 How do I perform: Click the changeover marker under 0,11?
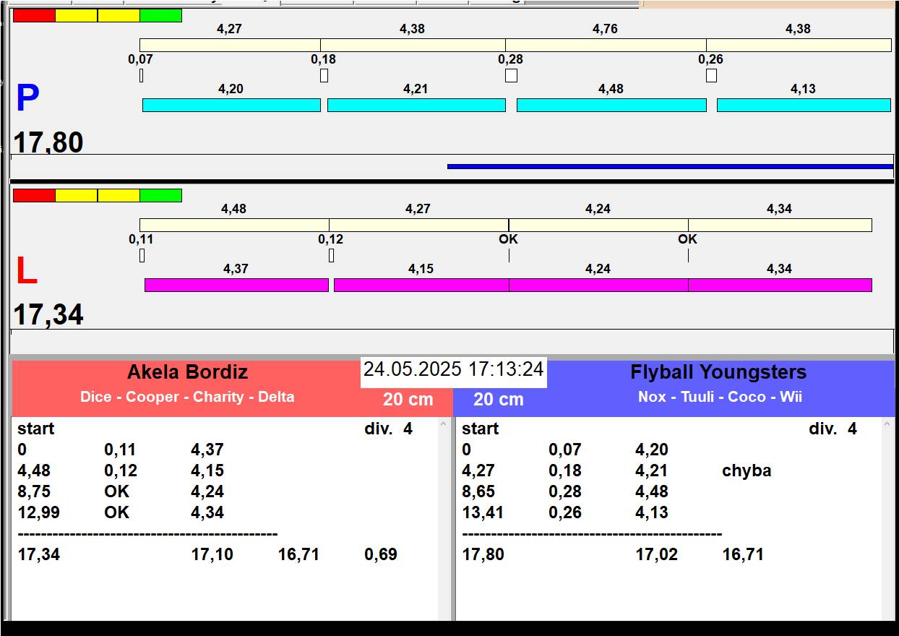click(x=142, y=255)
